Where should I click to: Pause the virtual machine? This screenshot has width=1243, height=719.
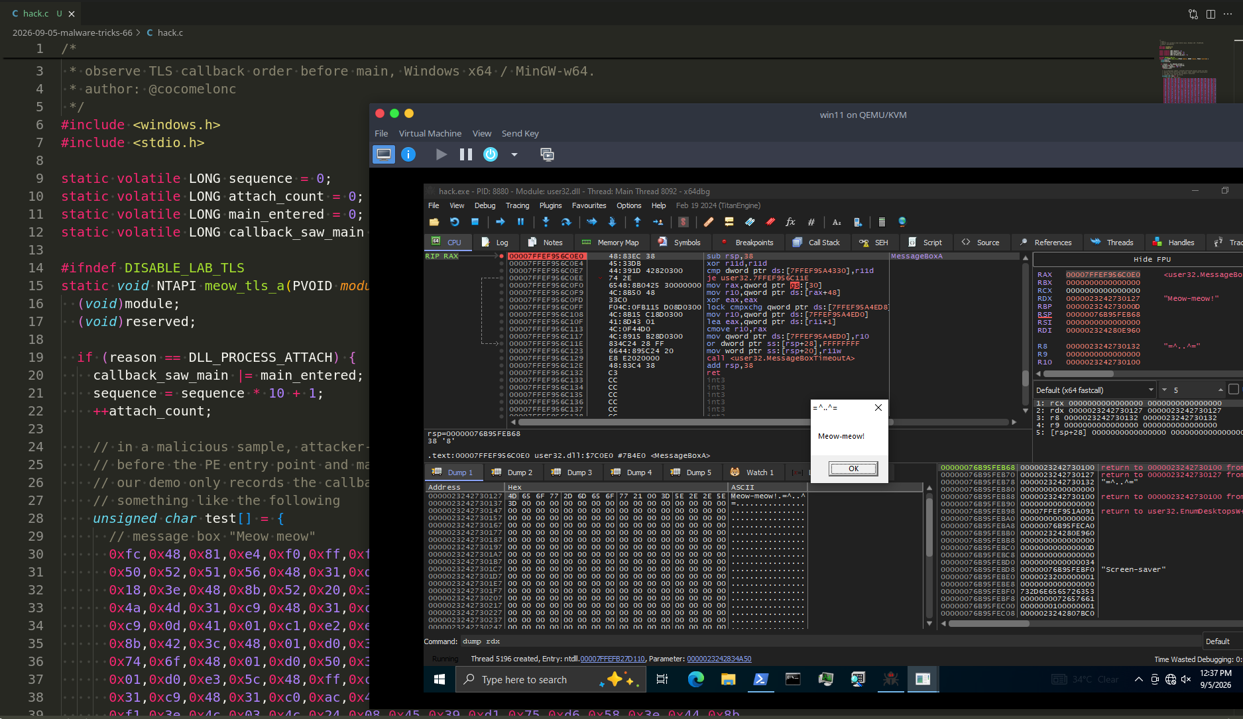tap(466, 154)
